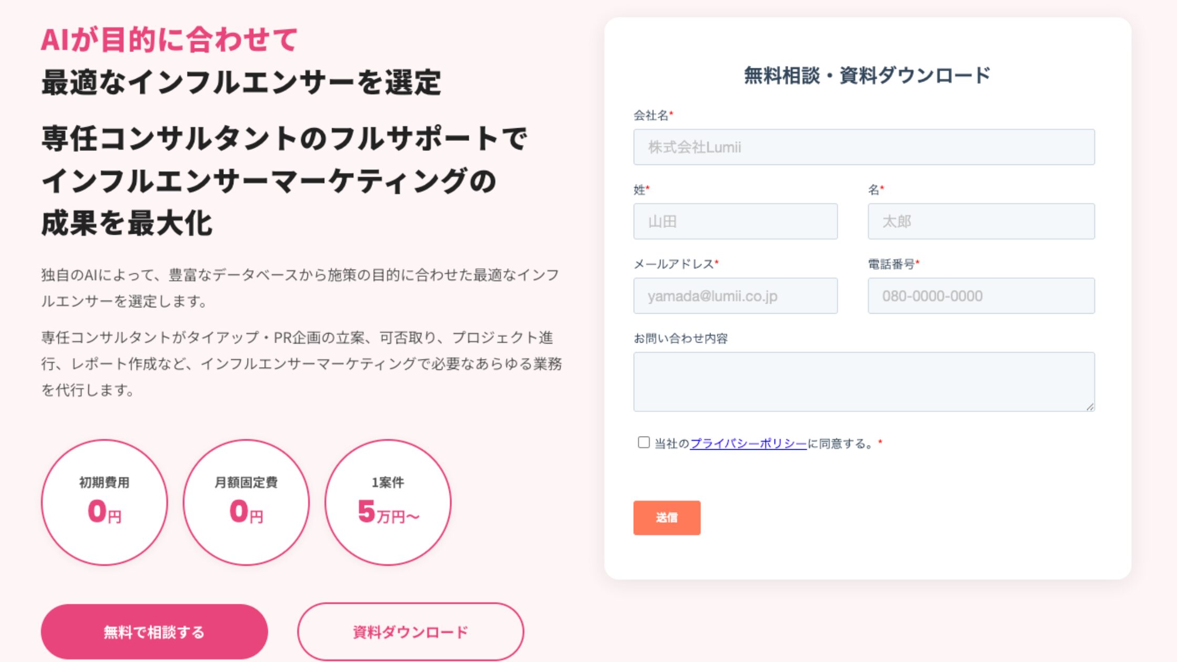Click the pink AIが目的に合わせて heading

170,39
